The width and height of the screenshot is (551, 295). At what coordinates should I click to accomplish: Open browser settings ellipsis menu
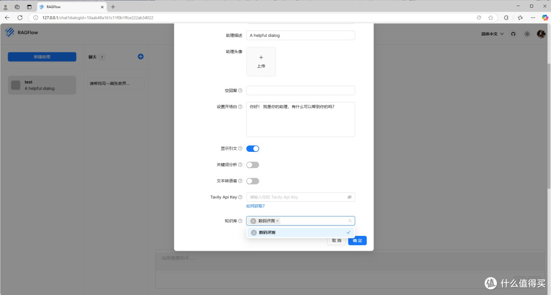533,17
